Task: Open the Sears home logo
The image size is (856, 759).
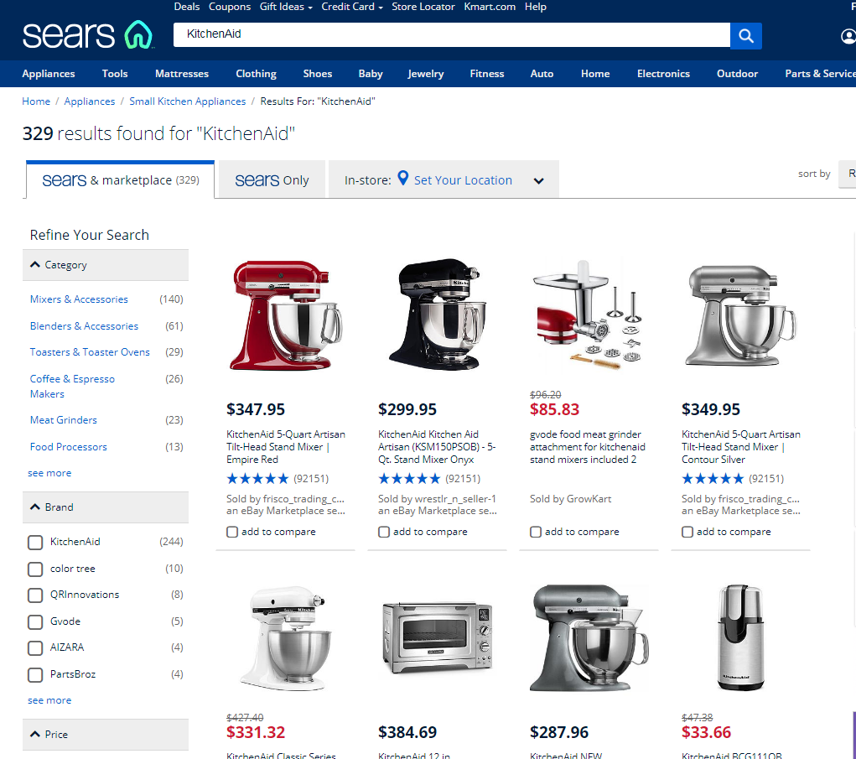Action: [88, 35]
